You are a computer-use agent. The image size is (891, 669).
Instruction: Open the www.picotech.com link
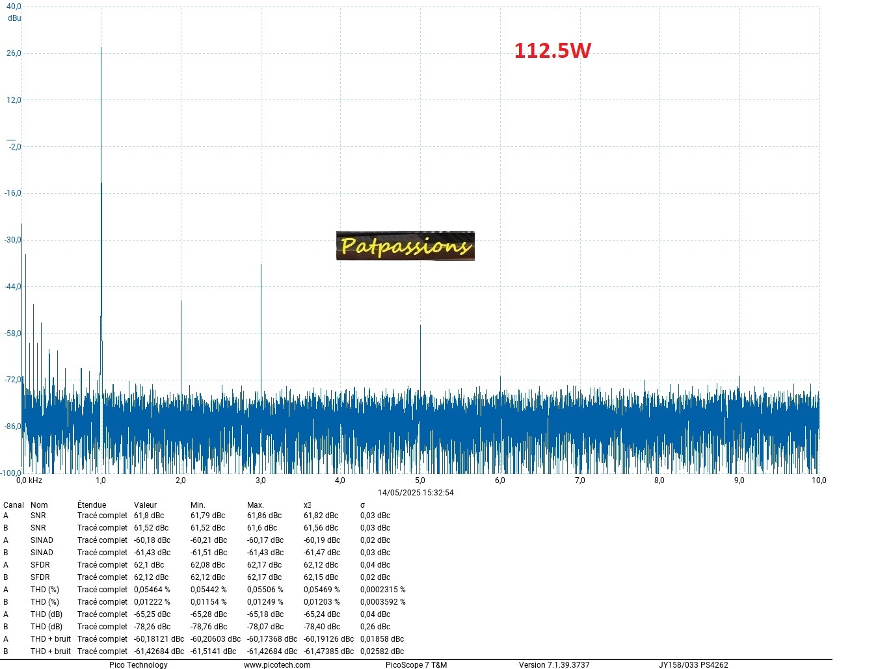pos(277,664)
